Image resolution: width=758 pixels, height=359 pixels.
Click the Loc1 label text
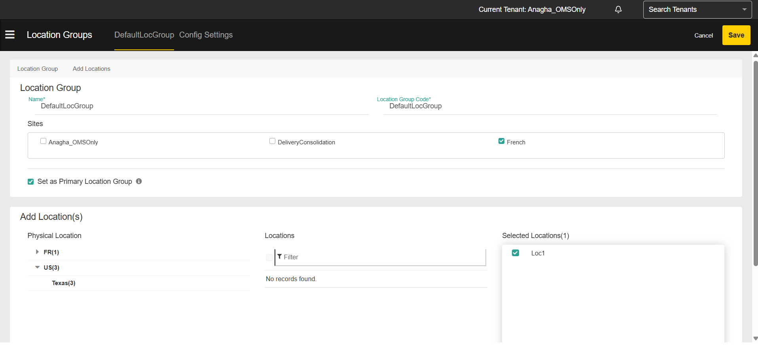click(538, 253)
